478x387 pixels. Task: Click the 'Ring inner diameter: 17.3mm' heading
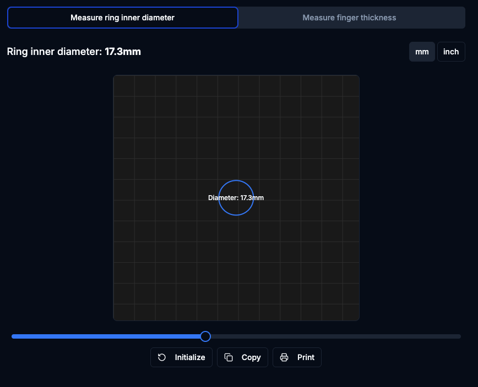pos(74,52)
